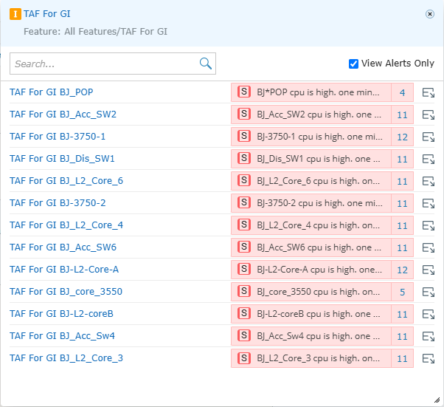This screenshot has height=407, width=444.
Task: Open export icon for BJ-L2-coreB row
Action: coord(428,314)
